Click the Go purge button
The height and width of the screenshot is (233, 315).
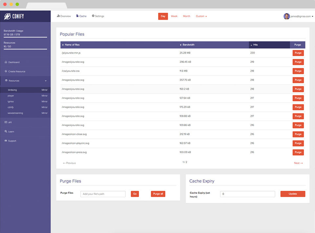(135, 194)
